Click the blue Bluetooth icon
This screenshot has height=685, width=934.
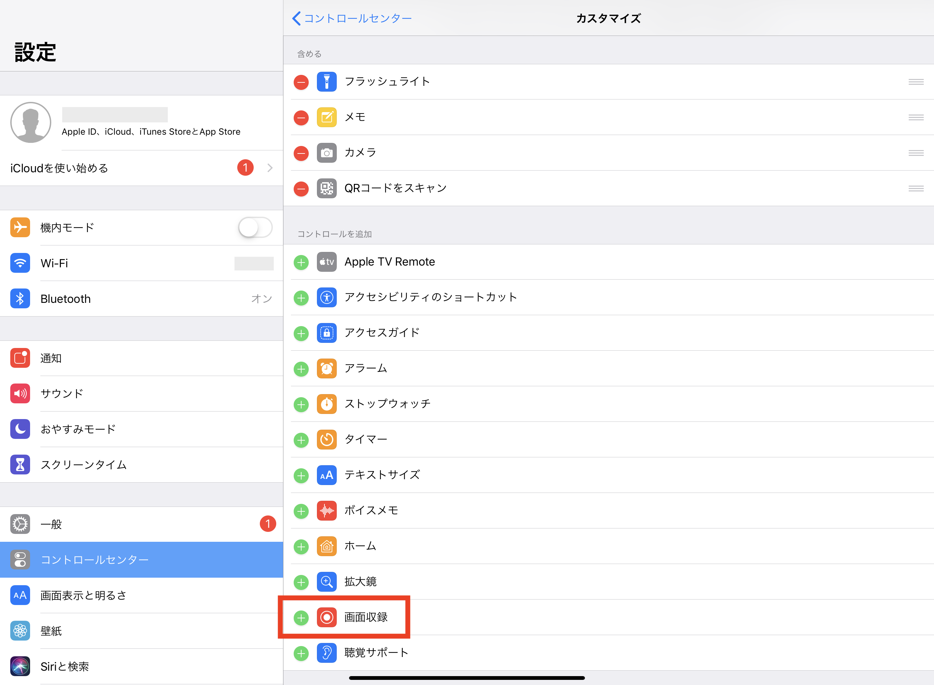(20, 298)
